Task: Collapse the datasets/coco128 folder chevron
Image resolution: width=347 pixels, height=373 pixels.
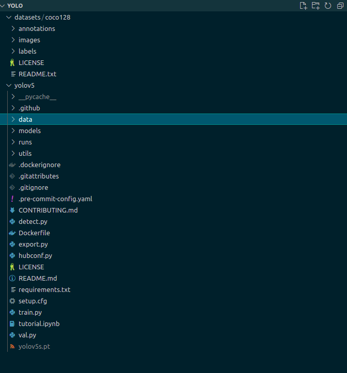Action: 9,18
